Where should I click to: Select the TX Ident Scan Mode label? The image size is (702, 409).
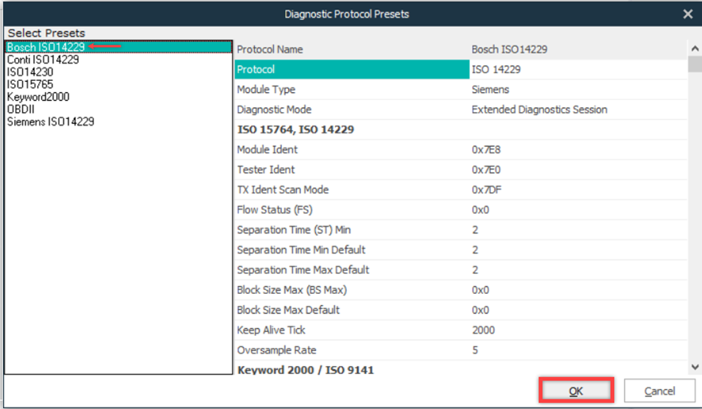pos(283,190)
